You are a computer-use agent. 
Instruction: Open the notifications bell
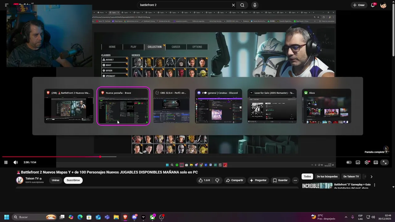coord(373,5)
